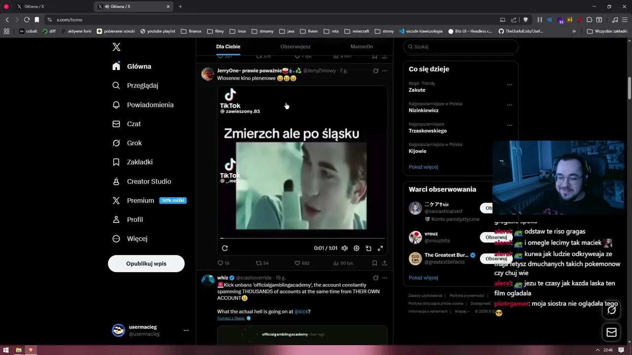Open options for Trzaskowskiego trend
This screenshot has height=355, width=632.
pyautogui.click(x=510, y=125)
